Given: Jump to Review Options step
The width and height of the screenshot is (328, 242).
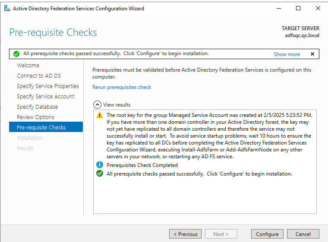Looking at the screenshot, I should point(35,117).
